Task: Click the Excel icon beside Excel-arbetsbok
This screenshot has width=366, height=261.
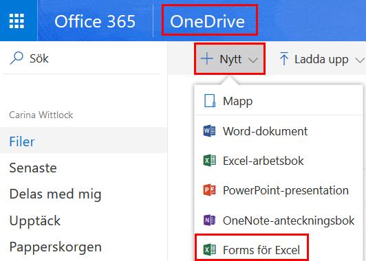Action: [209, 160]
